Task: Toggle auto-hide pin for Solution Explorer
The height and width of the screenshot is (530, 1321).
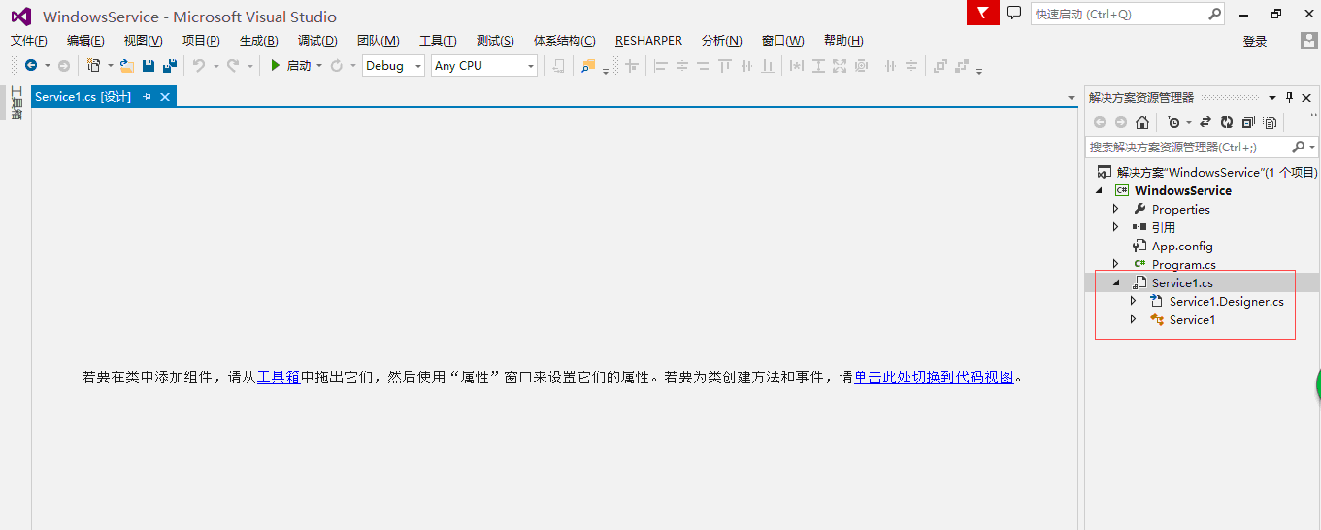Action: 1290,97
